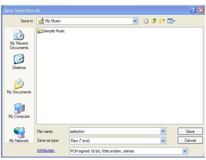
Task: Go up one folder level
Action: pos(154,21)
